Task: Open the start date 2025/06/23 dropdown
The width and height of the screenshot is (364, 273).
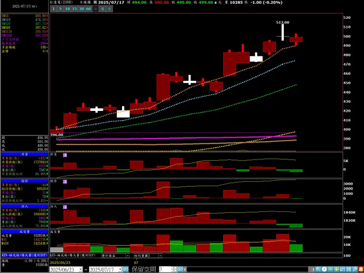Action: coord(81,270)
